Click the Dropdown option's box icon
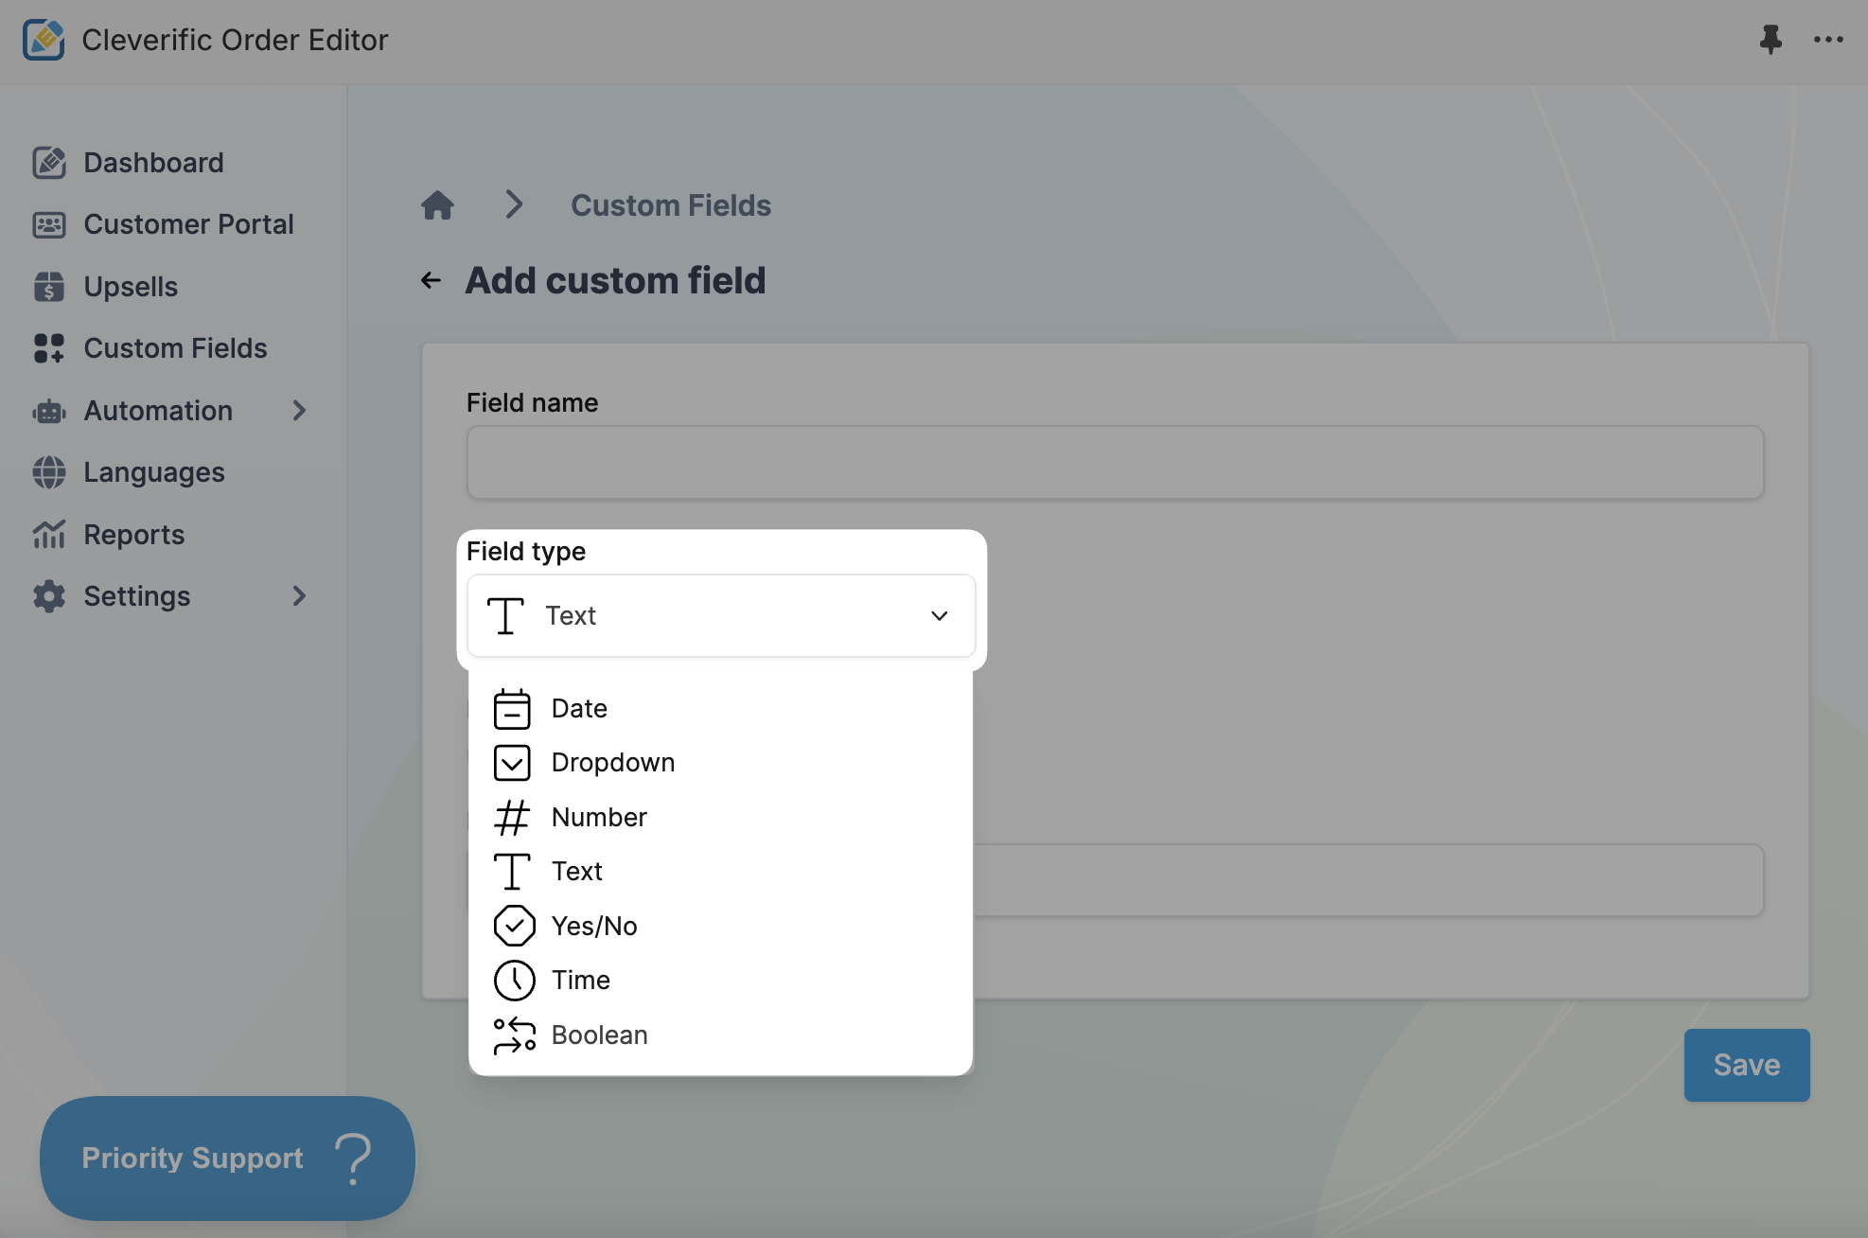1868x1238 pixels. [x=512, y=763]
